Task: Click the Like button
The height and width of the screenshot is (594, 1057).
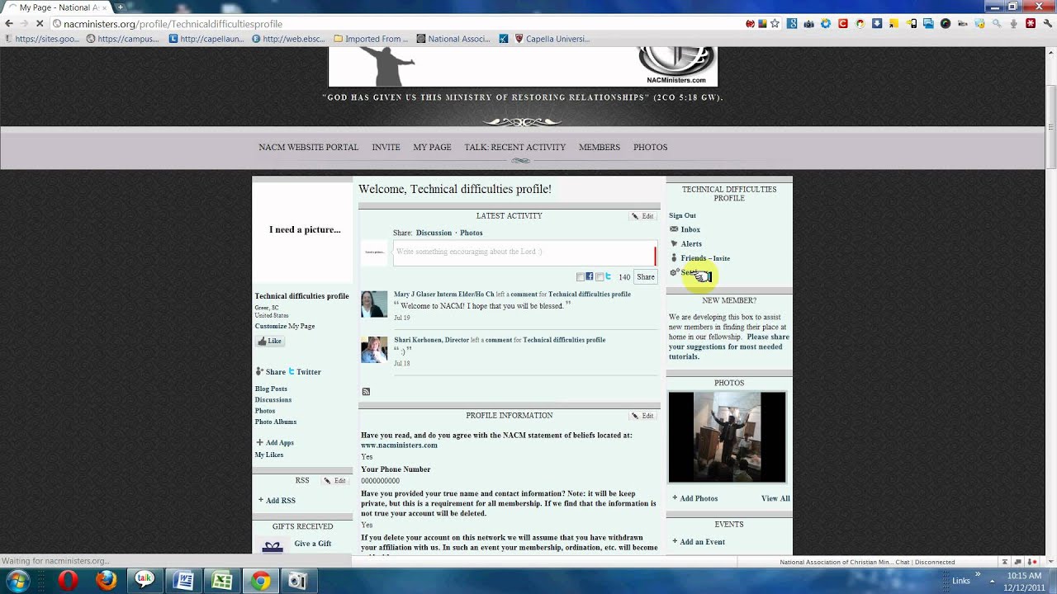Action: tap(269, 341)
